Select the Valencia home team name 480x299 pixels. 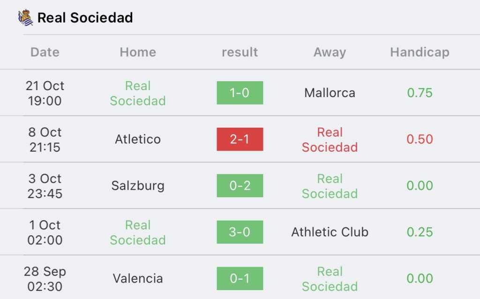click(x=138, y=278)
